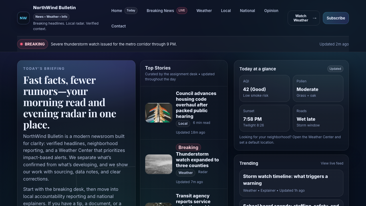
Task: Click the Today pill next to Home
Action: coord(131,10)
